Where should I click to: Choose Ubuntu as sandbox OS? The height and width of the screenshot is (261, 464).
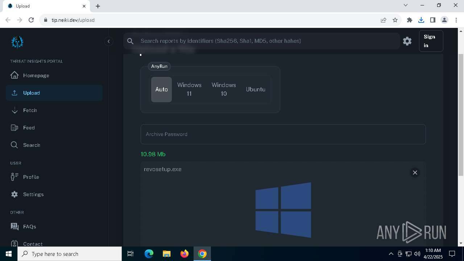pos(256,89)
